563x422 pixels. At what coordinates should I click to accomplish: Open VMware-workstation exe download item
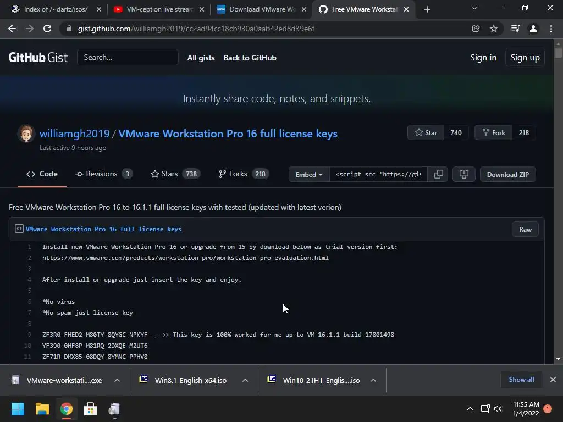point(57,380)
